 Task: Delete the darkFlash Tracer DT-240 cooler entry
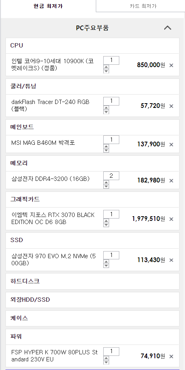pos(171,106)
